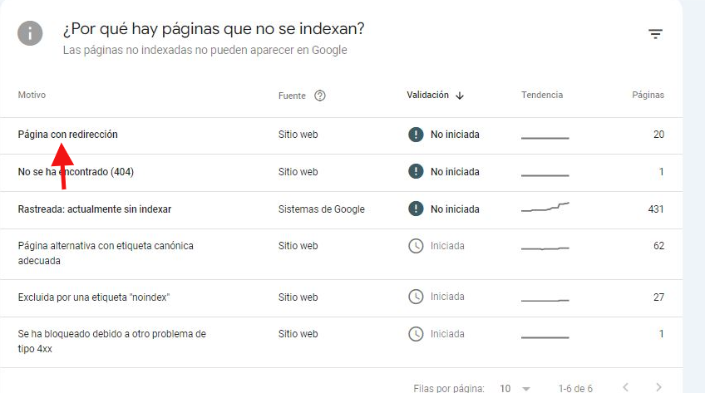Image resolution: width=705 pixels, height=393 pixels.
Task: Click clock icon in the 4xx problem row
Action: 416,334
